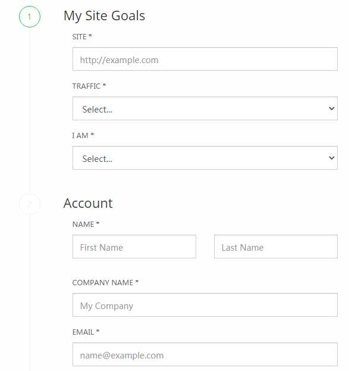Expand the I AM select box

point(205,158)
